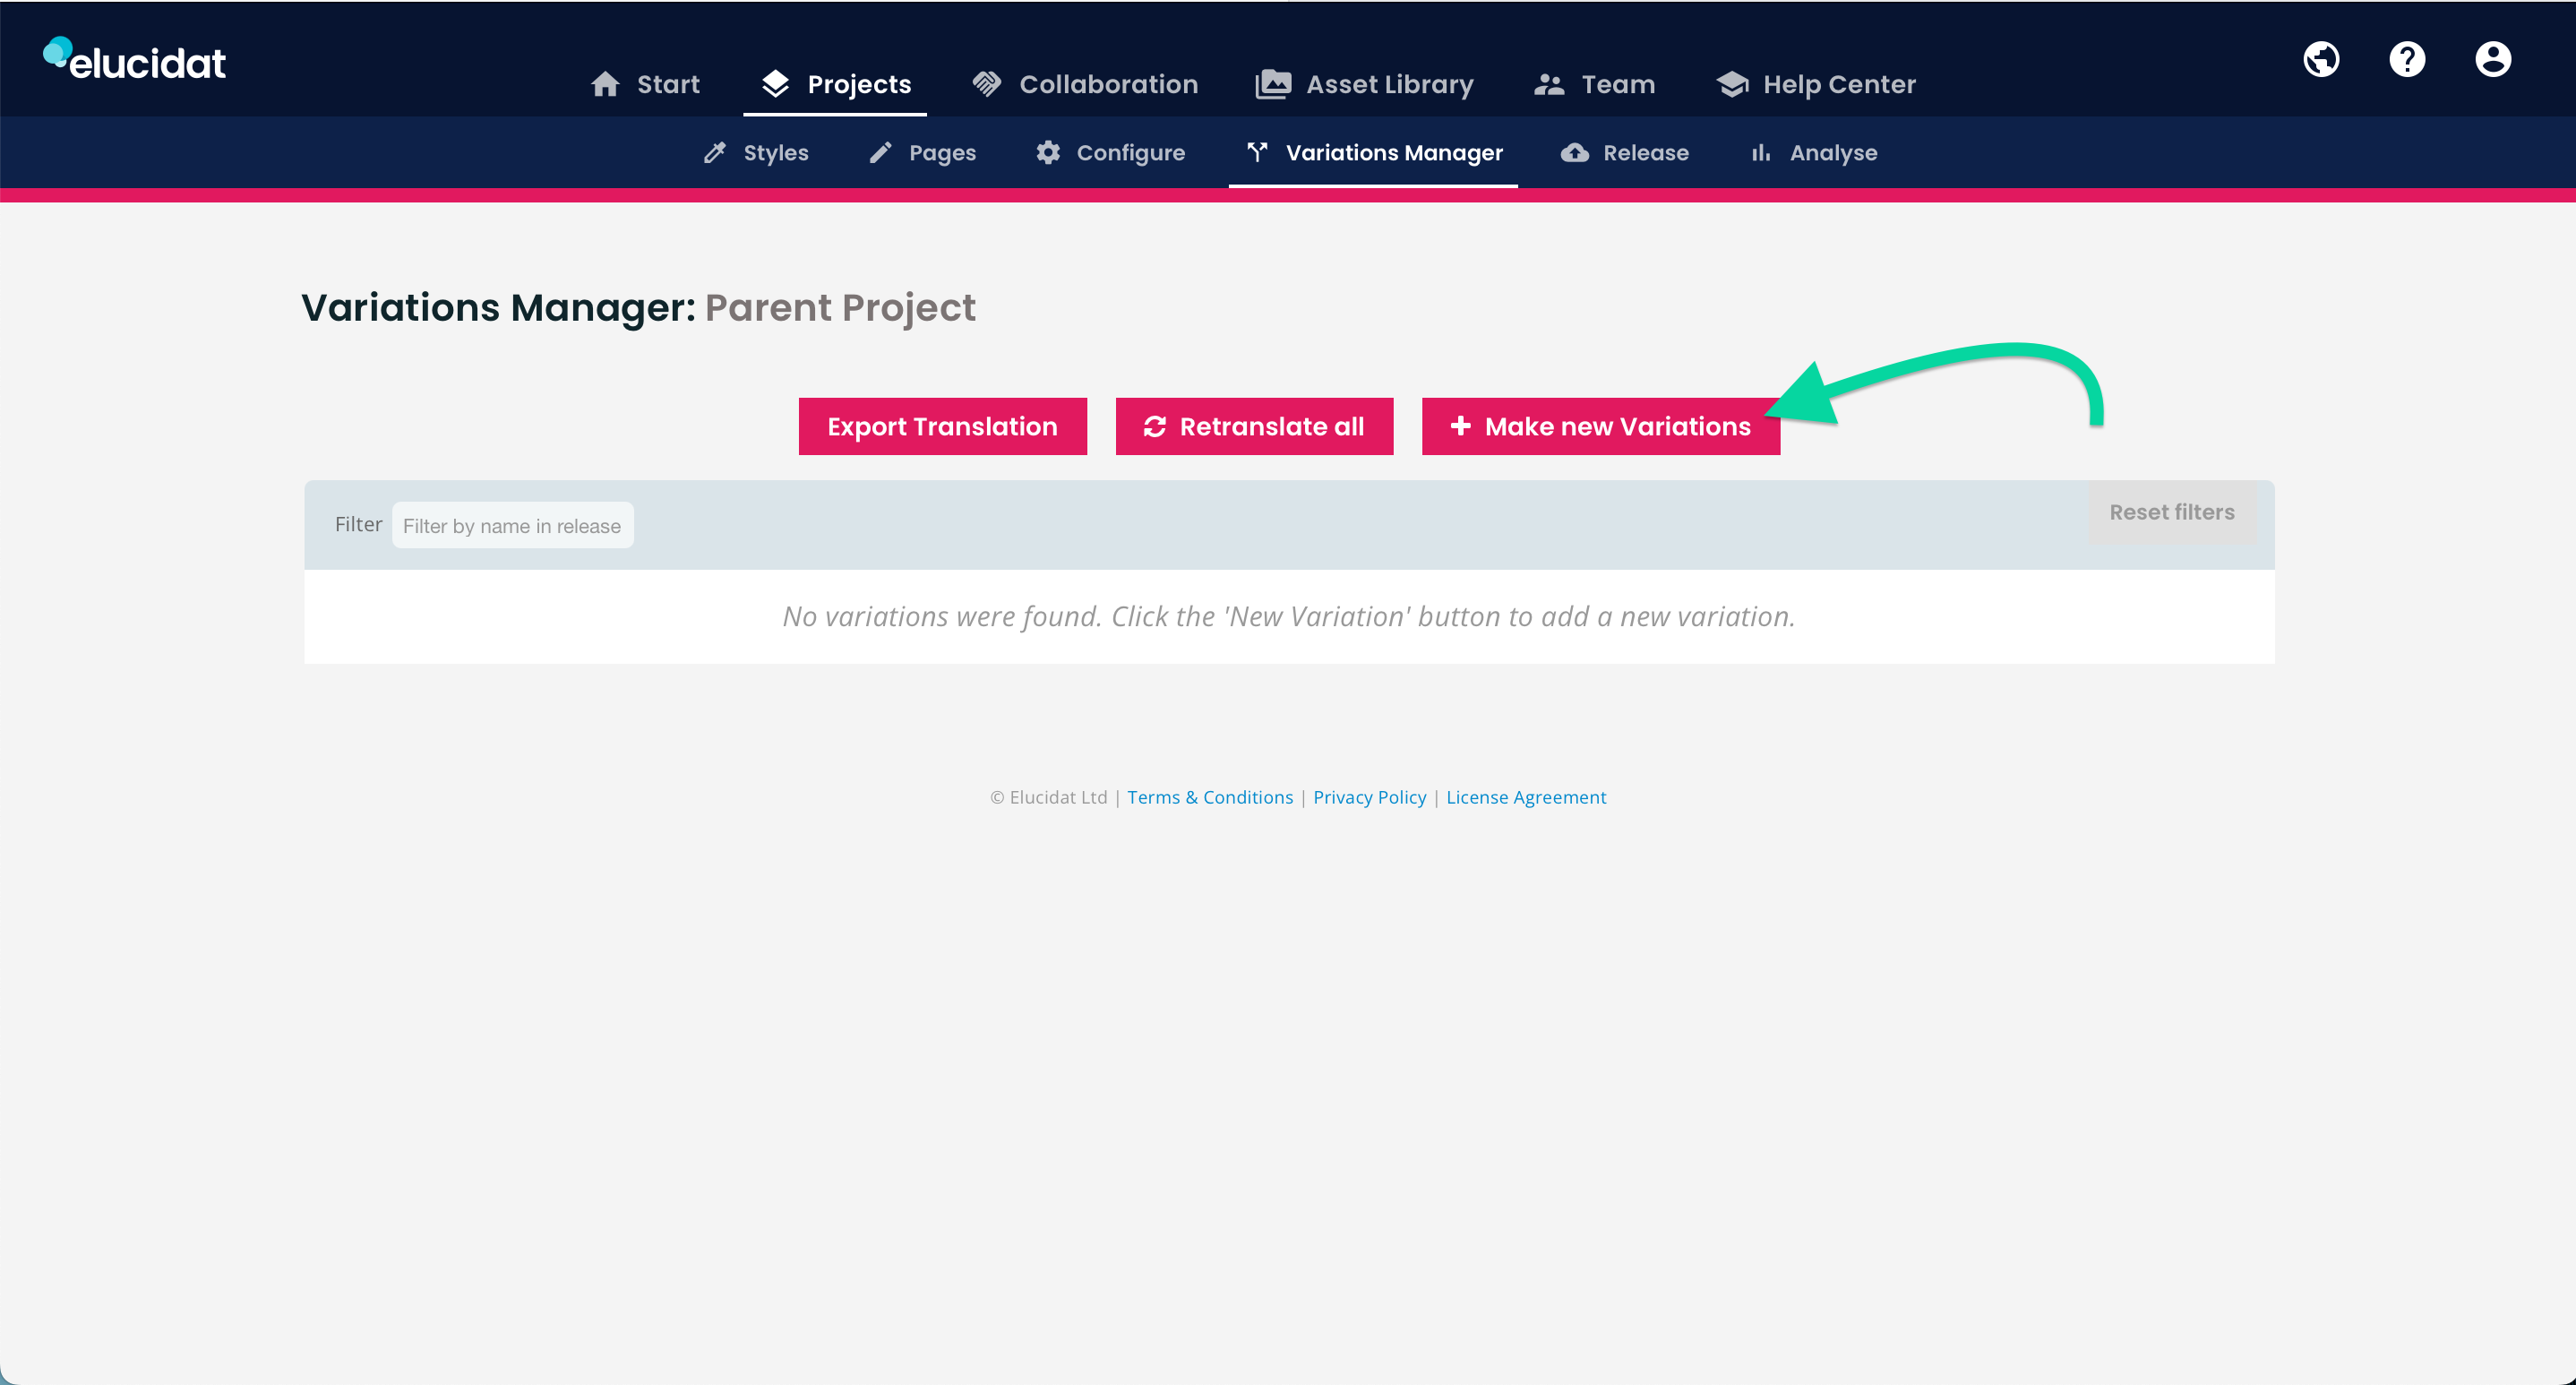Open the Release cloud upload icon

tap(1574, 152)
